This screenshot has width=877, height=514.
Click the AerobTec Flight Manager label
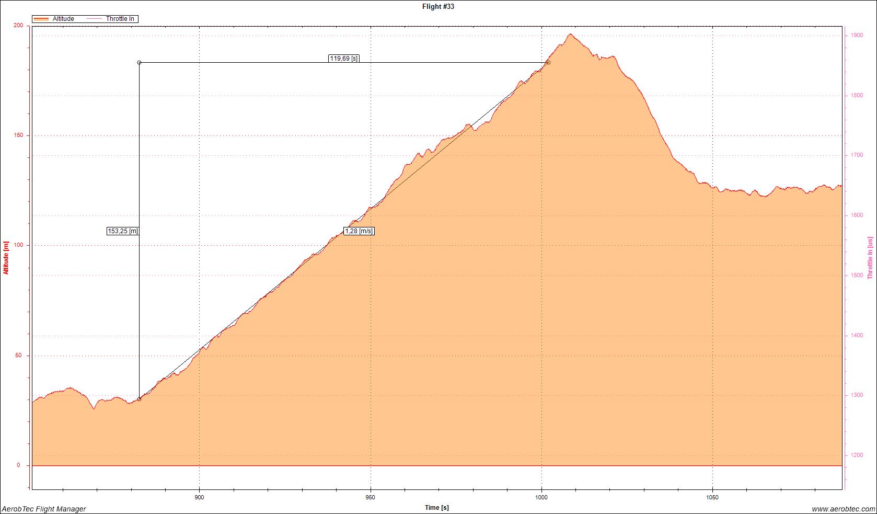point(44,509)
